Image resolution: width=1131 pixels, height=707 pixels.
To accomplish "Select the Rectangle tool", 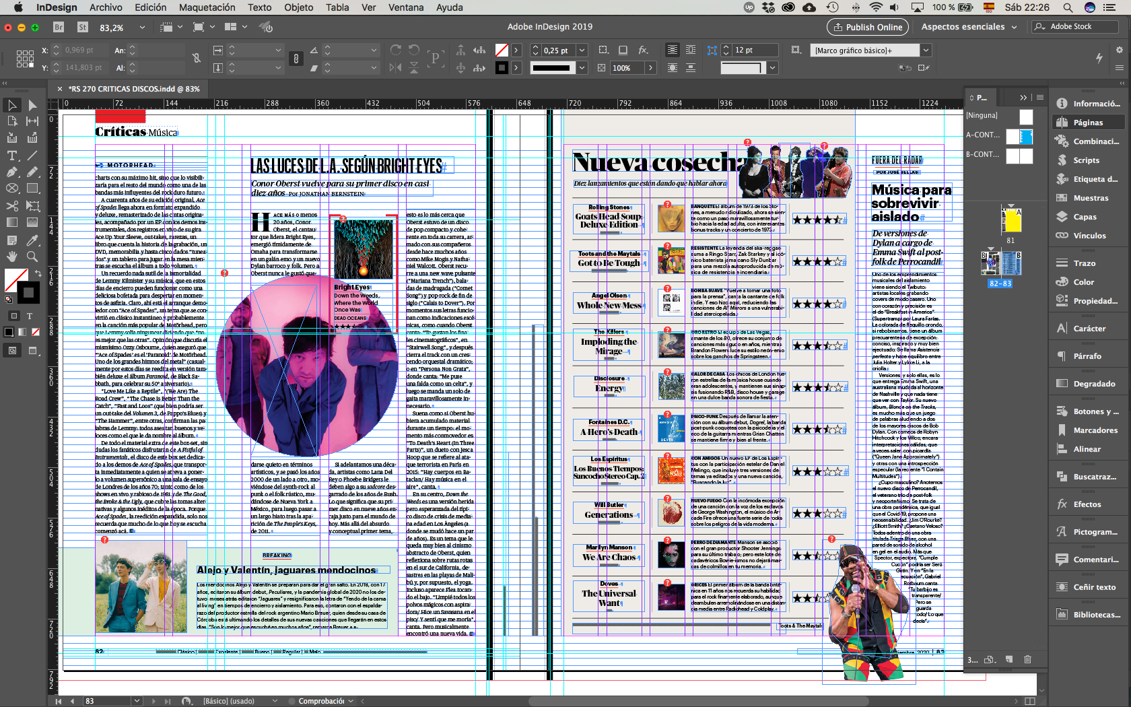I will (x=32, y=189).
